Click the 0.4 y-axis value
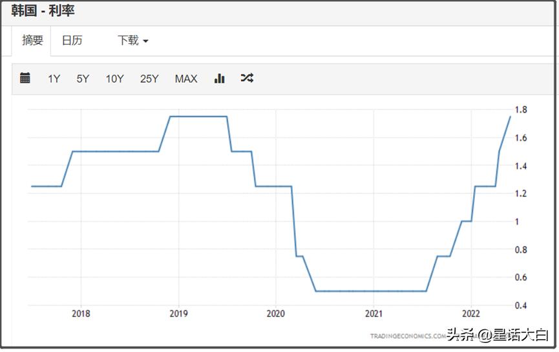The width and height of the screenshot is (559, 352). pyautogui.click(x=521, y=305)
